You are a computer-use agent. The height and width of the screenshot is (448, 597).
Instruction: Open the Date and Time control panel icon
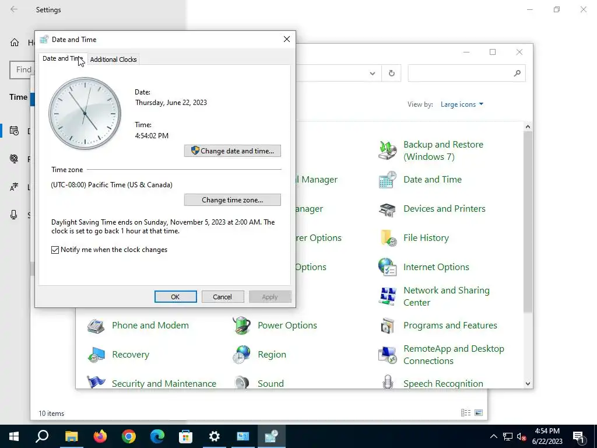388,180
